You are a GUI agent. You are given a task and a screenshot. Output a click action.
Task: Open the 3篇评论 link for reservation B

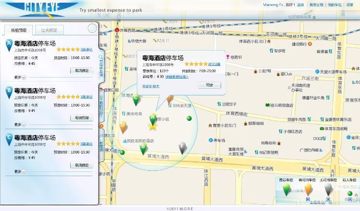87,97
